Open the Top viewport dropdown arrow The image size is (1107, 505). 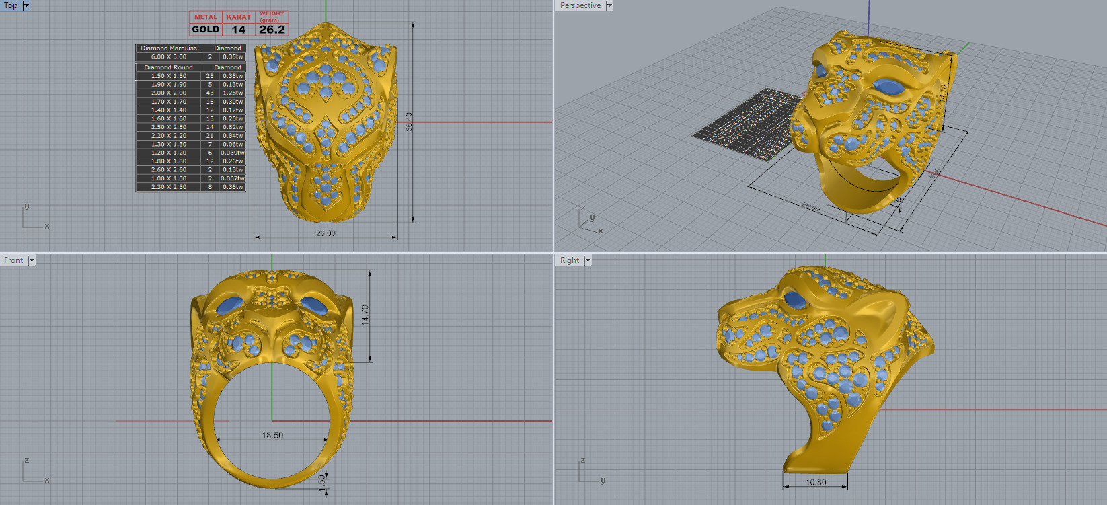(26, 5)
